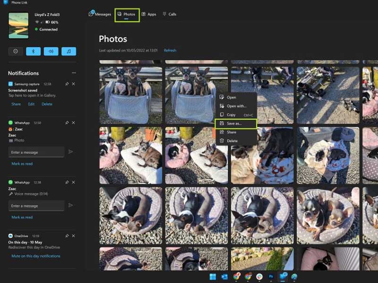Mark Zaac's photo message as read
This screenshot has width=378, height=283.
pos(22,164)
